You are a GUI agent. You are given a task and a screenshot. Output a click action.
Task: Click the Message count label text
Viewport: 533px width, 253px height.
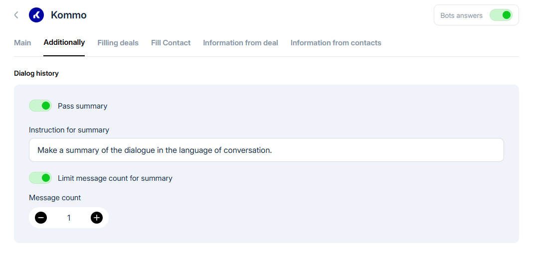tap(55, 198)
